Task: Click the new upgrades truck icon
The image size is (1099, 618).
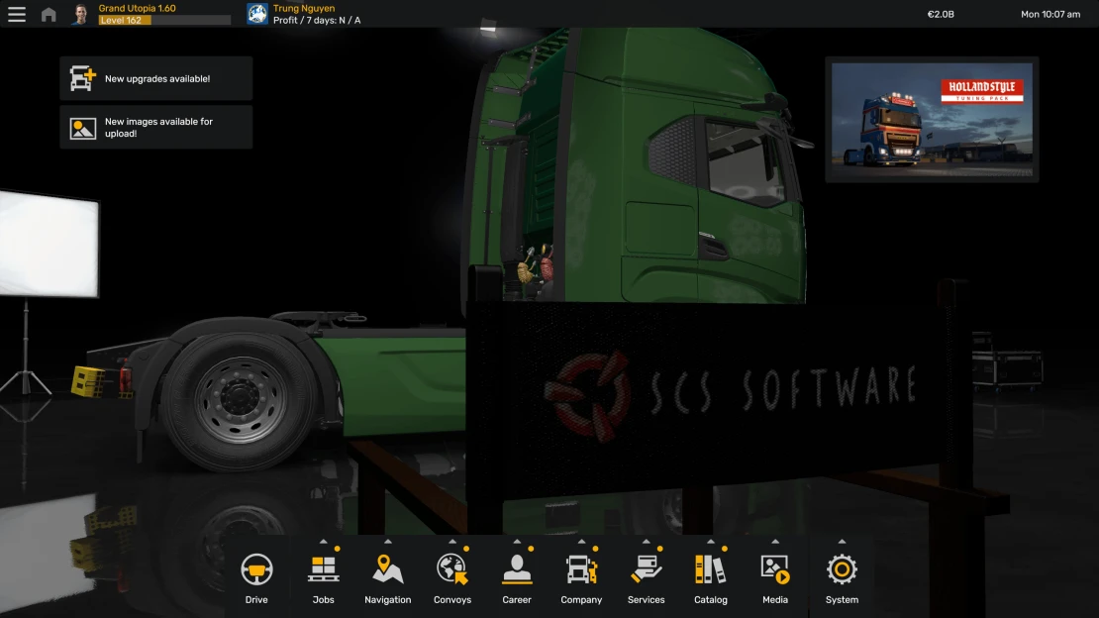Action: pyautogui.click(x=82, y=78)
